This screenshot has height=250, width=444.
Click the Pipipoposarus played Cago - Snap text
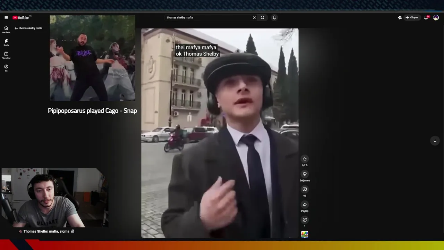(x=92, y=111)
